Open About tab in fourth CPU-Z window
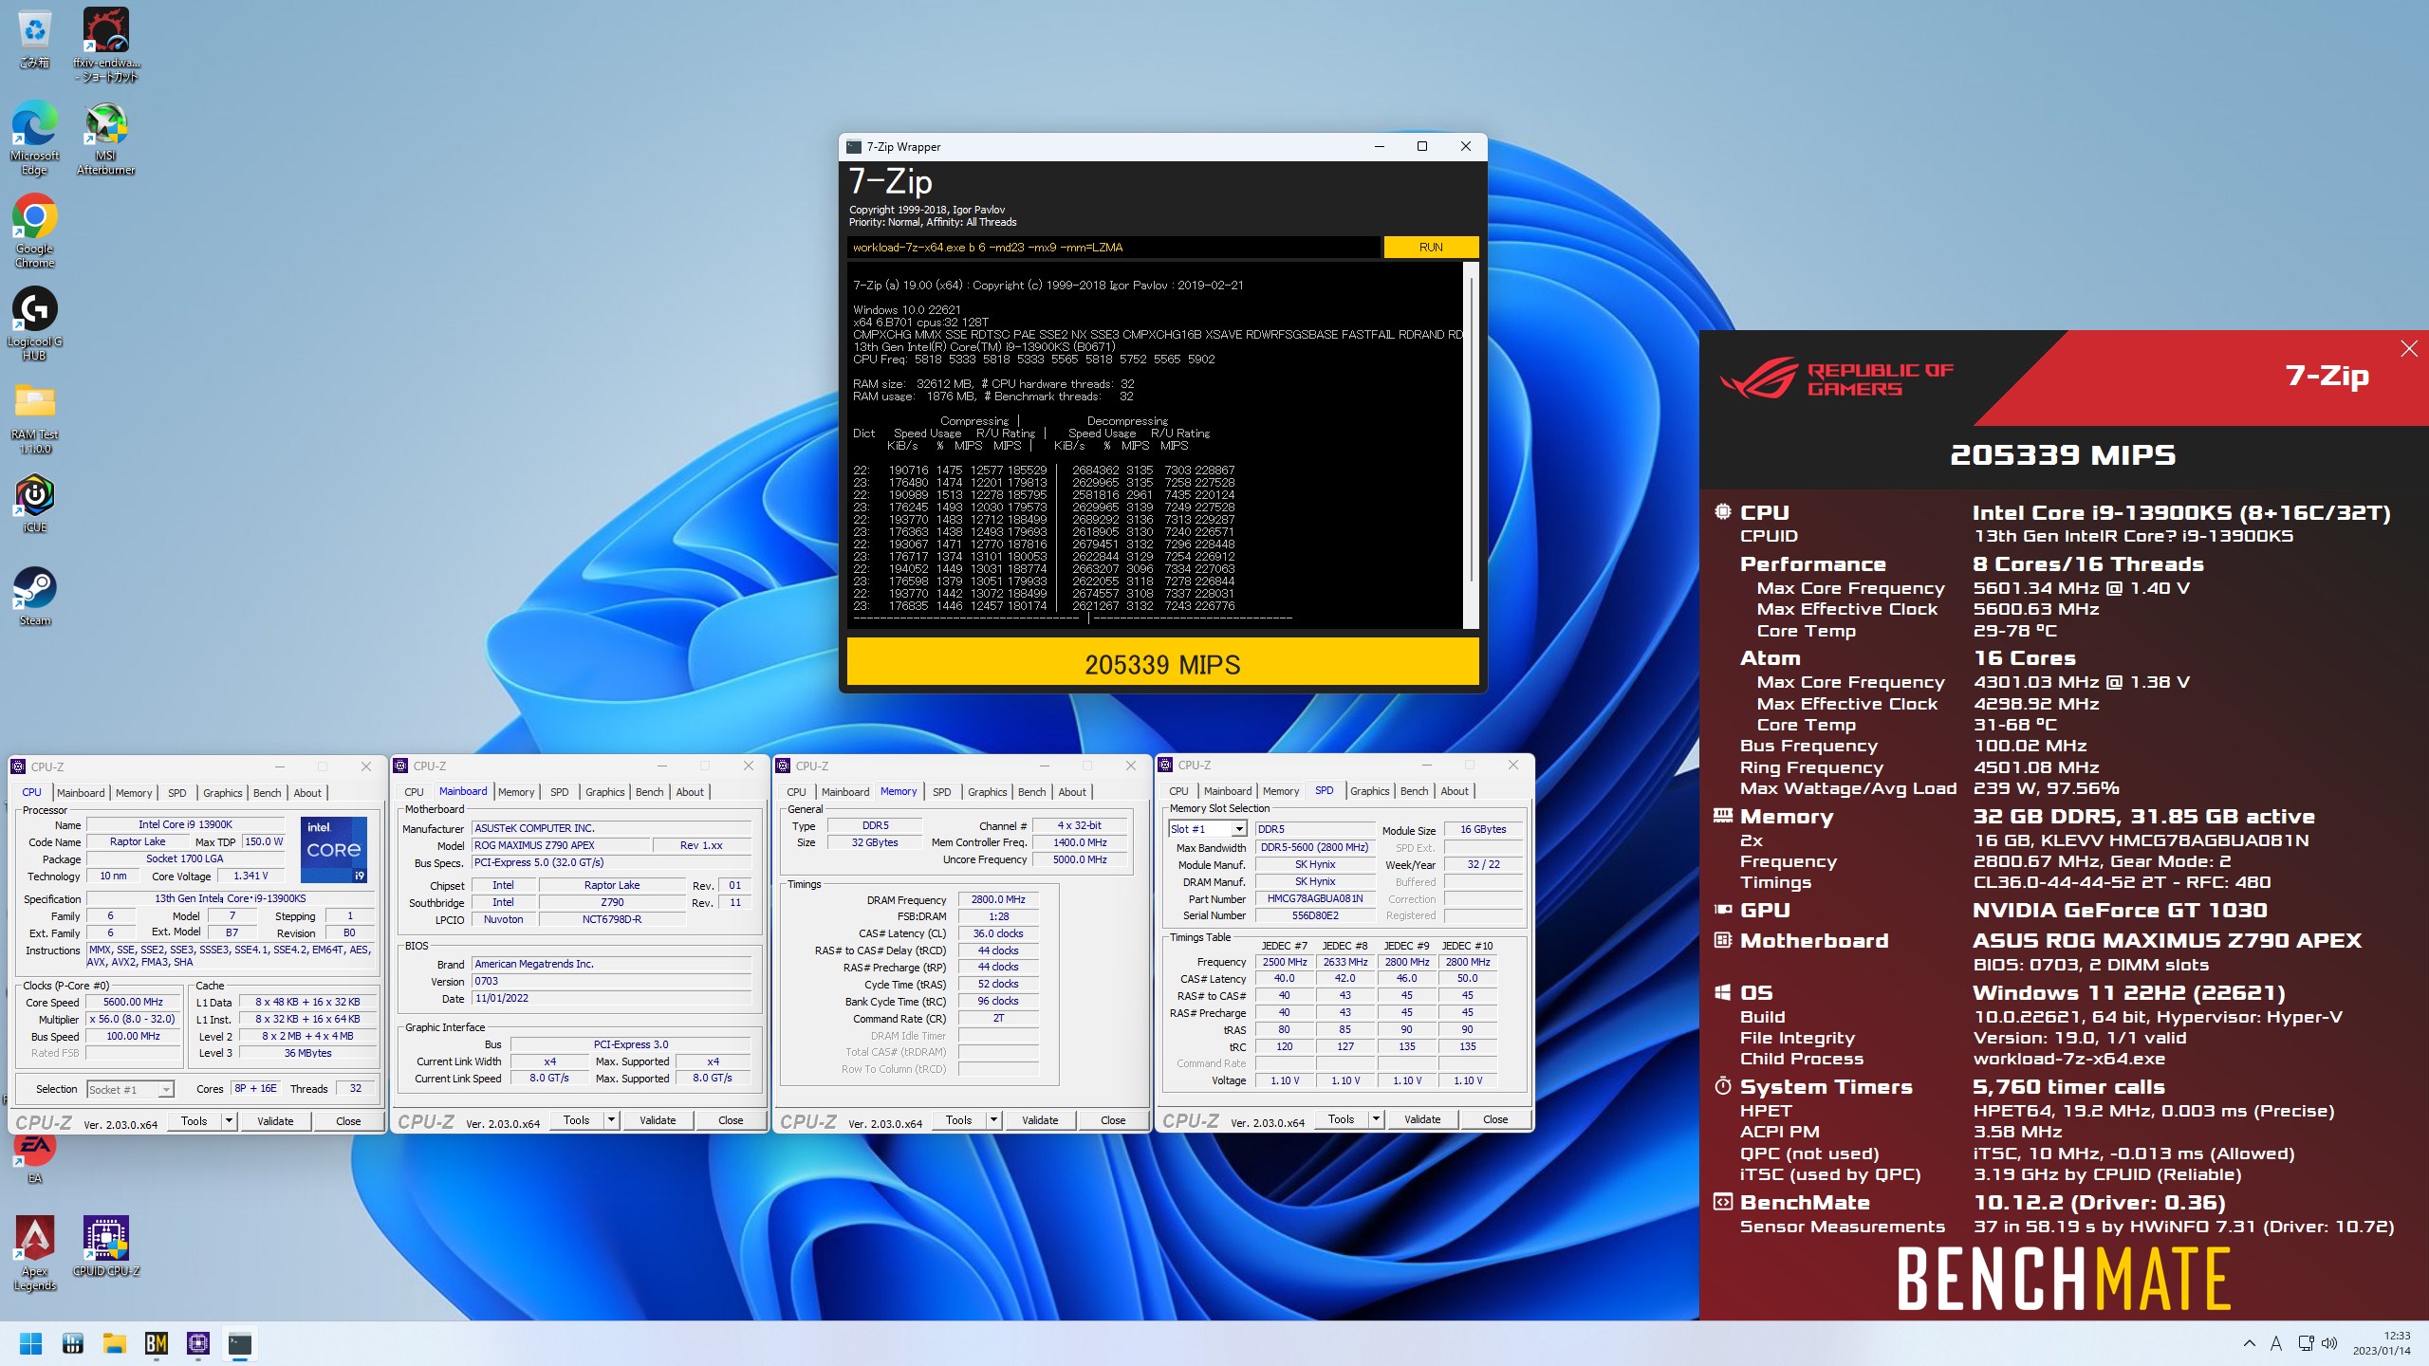Image resolution: width=2429 pixels, height=1366 pixels. click(1455, 791)
